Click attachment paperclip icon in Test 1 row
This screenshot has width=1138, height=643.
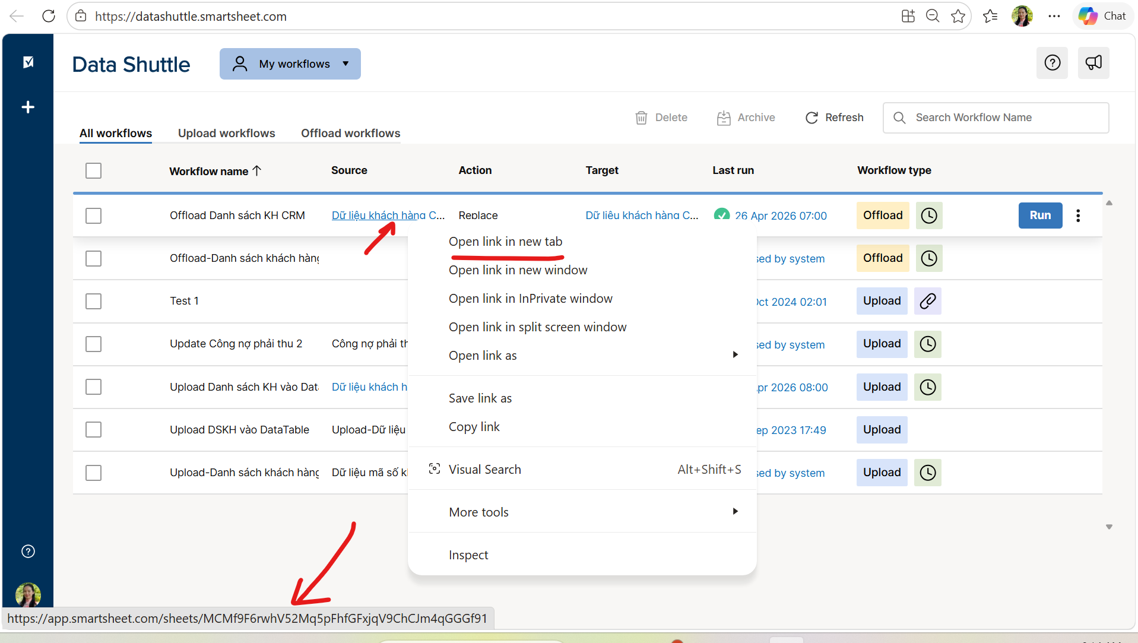pyautogui.click(x=928, y=301)
